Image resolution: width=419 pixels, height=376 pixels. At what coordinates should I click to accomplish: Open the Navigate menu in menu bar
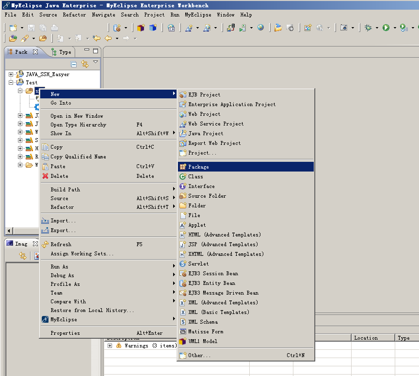[x=103, y=15]
